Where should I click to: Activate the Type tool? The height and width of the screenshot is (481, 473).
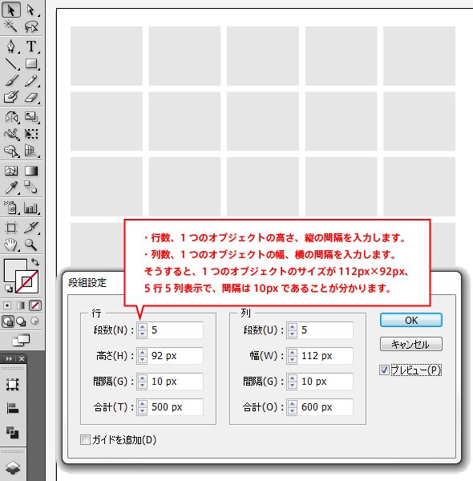pyautogui.click(x=30, y=46)
